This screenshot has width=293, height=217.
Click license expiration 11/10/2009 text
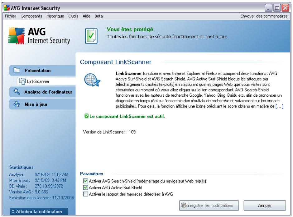63,198
